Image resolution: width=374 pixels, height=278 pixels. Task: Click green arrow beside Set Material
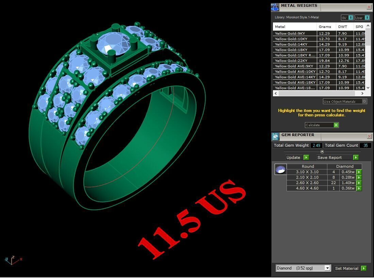pos(364,268)
